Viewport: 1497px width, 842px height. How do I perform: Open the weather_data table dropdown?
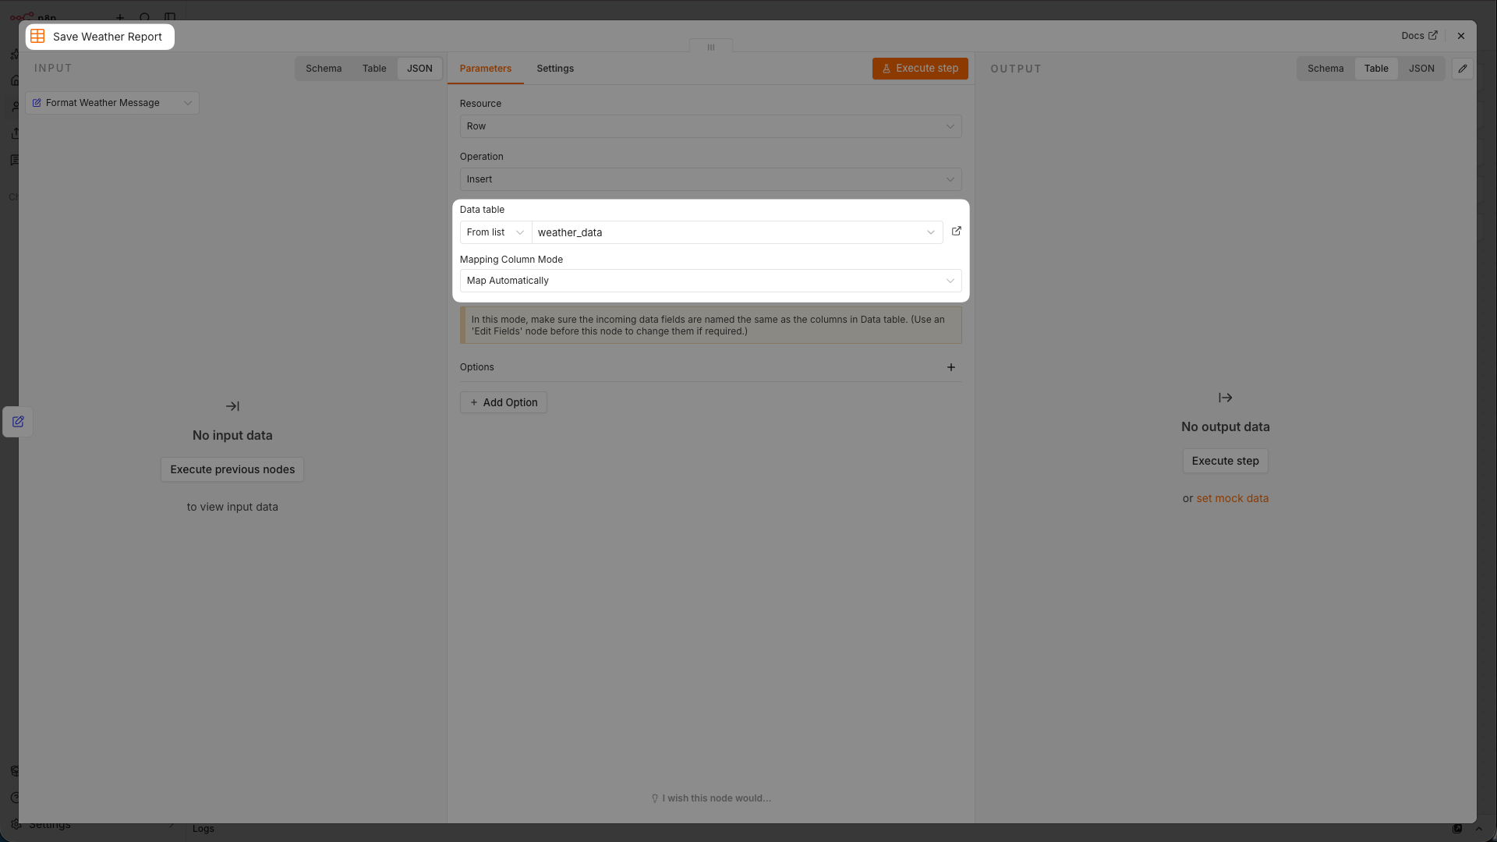tap(737, 232)
